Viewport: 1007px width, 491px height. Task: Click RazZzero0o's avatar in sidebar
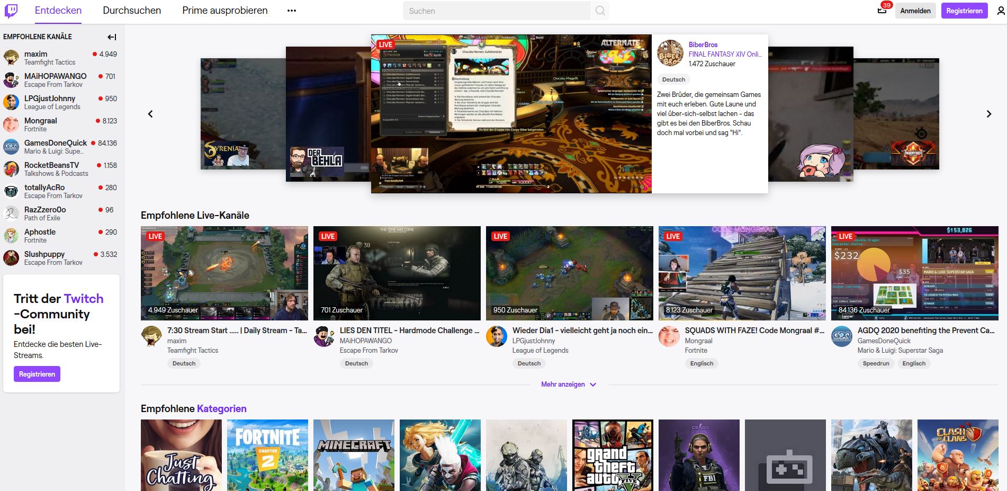click(11, 213)
